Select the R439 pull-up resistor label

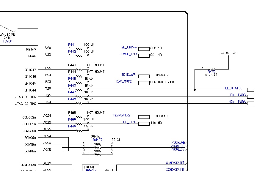point(211,72)
